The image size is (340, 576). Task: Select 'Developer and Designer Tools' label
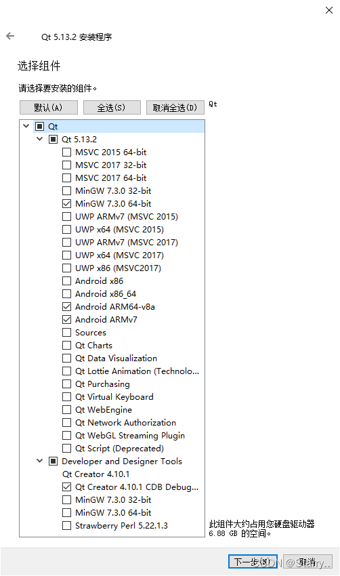pos(122,461)
